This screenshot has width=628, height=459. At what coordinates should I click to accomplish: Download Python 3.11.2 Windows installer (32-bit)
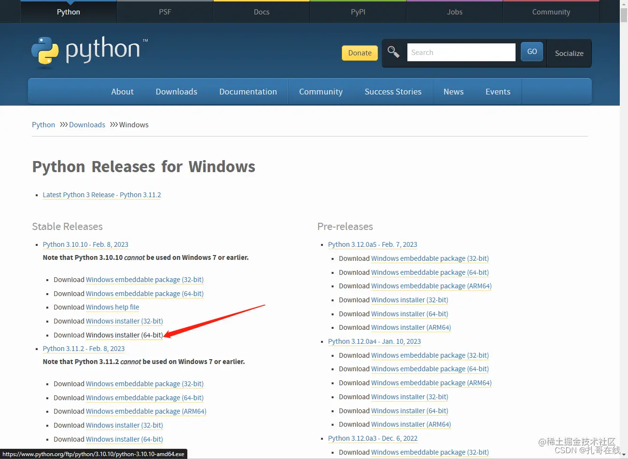125,425
